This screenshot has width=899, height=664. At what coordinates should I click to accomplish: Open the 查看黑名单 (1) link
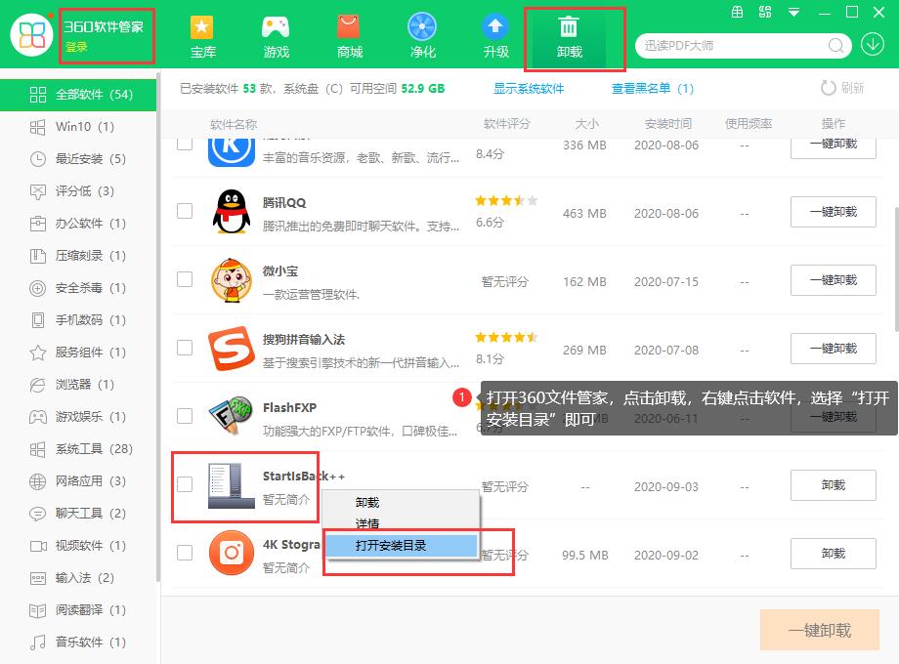653,88
